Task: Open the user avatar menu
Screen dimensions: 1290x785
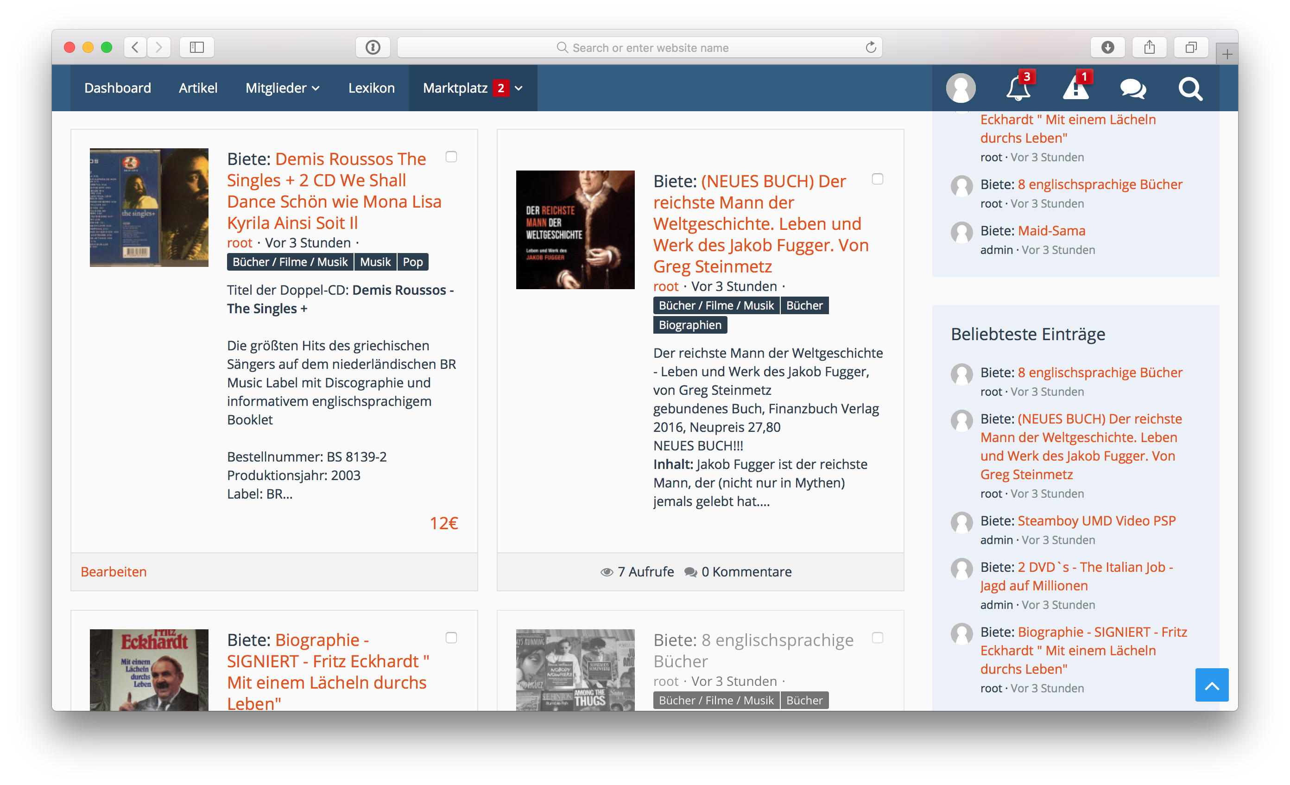Action: point(961,89)
